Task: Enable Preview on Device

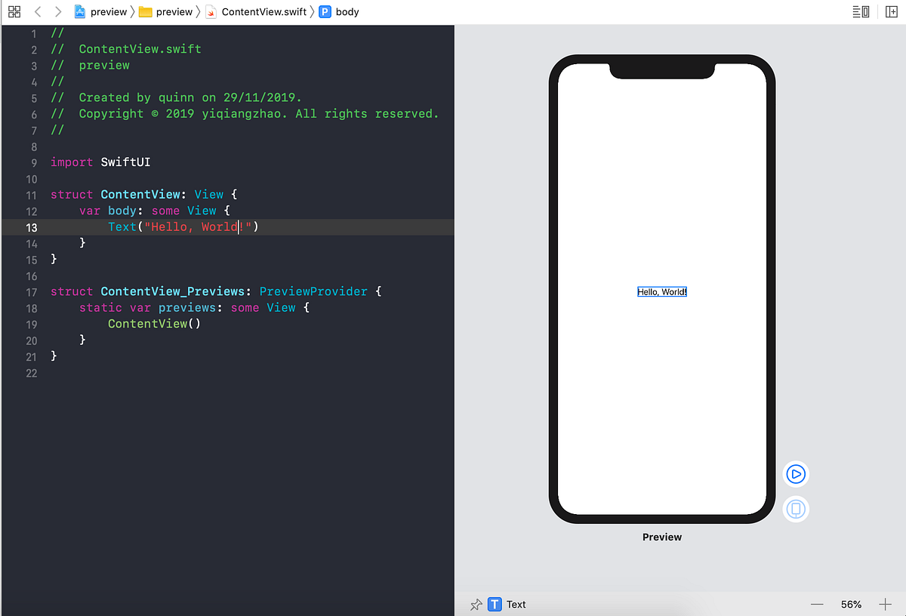Action: pyautogui.click(x=796, y=510)
